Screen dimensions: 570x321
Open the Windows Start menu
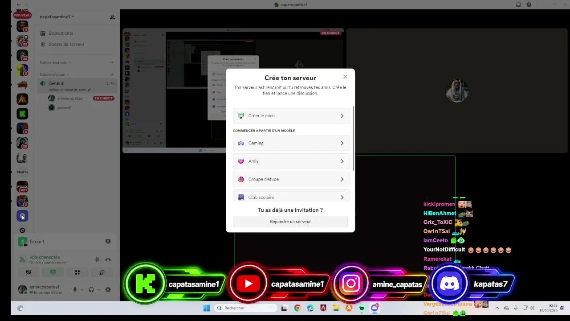(207, 308)
